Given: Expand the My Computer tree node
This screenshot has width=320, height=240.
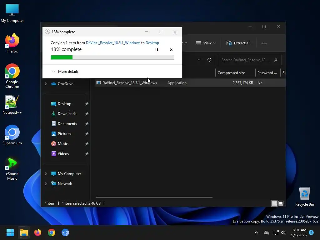Looking at the screenshot, I should 46,174.
